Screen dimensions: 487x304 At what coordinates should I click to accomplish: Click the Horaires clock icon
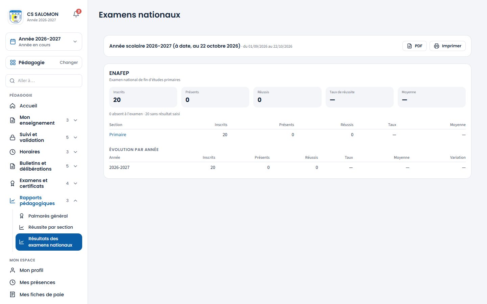point(13,152)
